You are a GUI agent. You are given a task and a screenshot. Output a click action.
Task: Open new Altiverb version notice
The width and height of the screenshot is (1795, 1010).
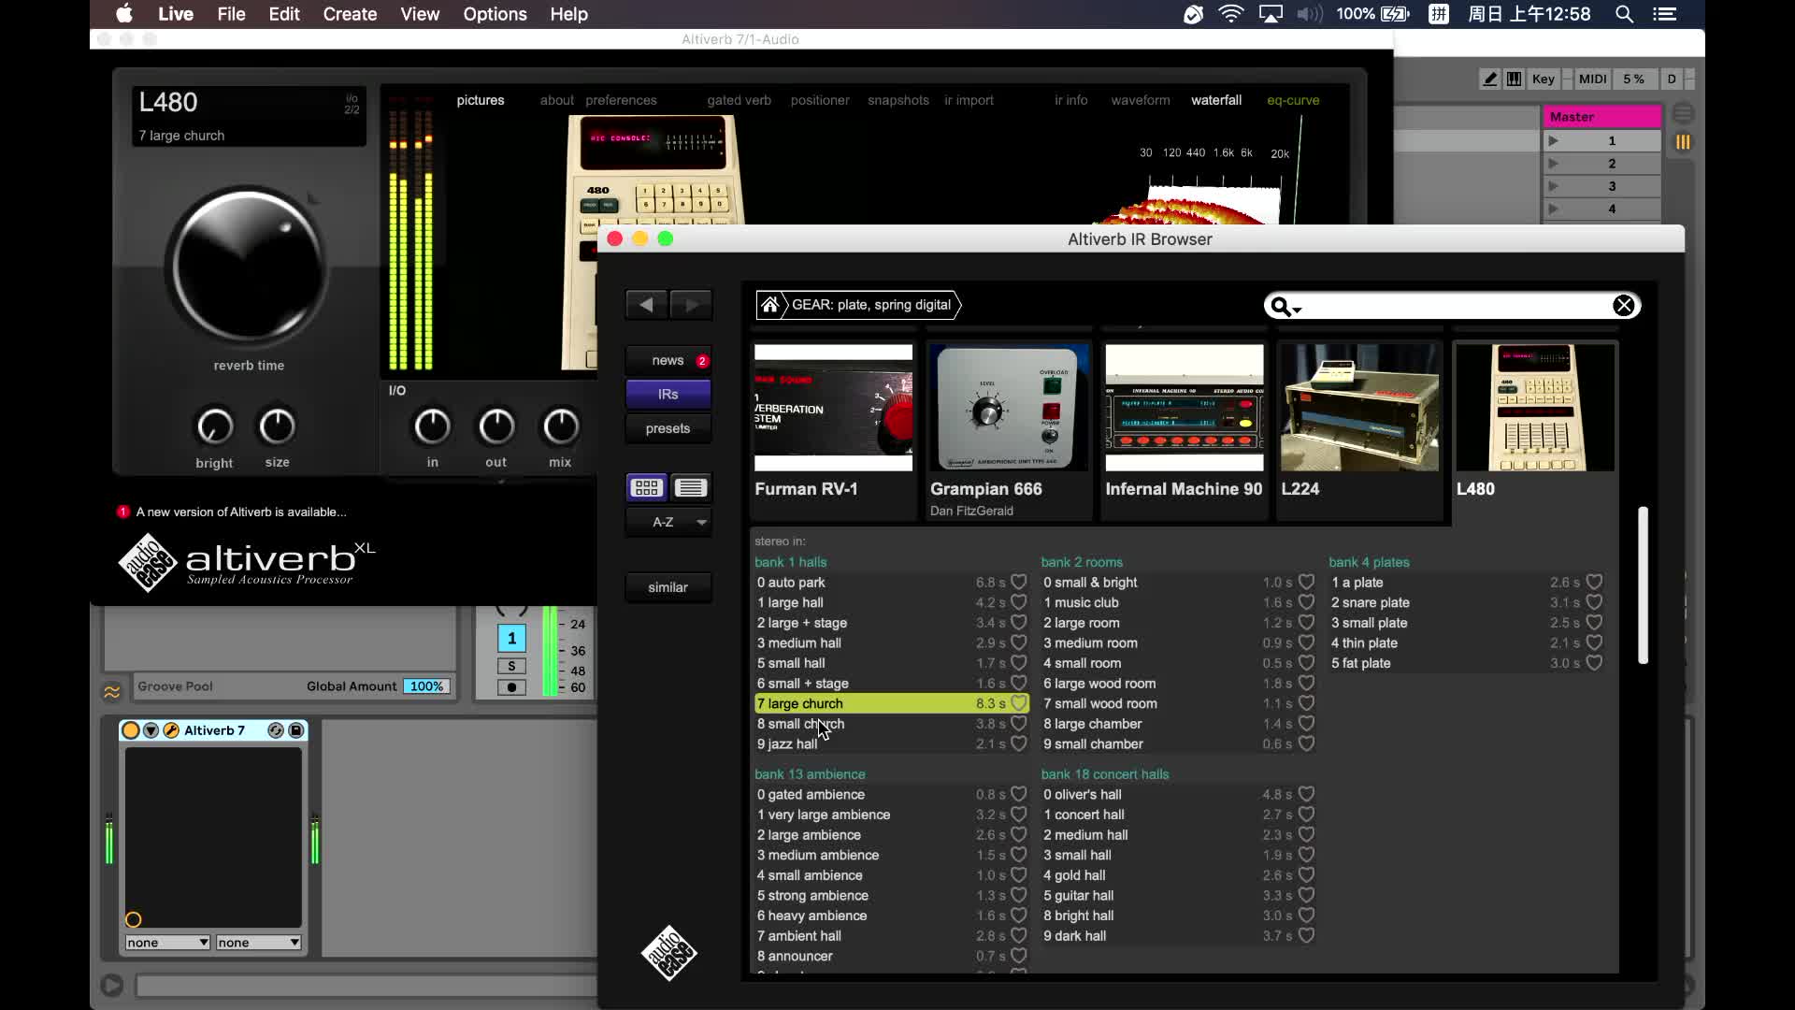coord(232,512)
